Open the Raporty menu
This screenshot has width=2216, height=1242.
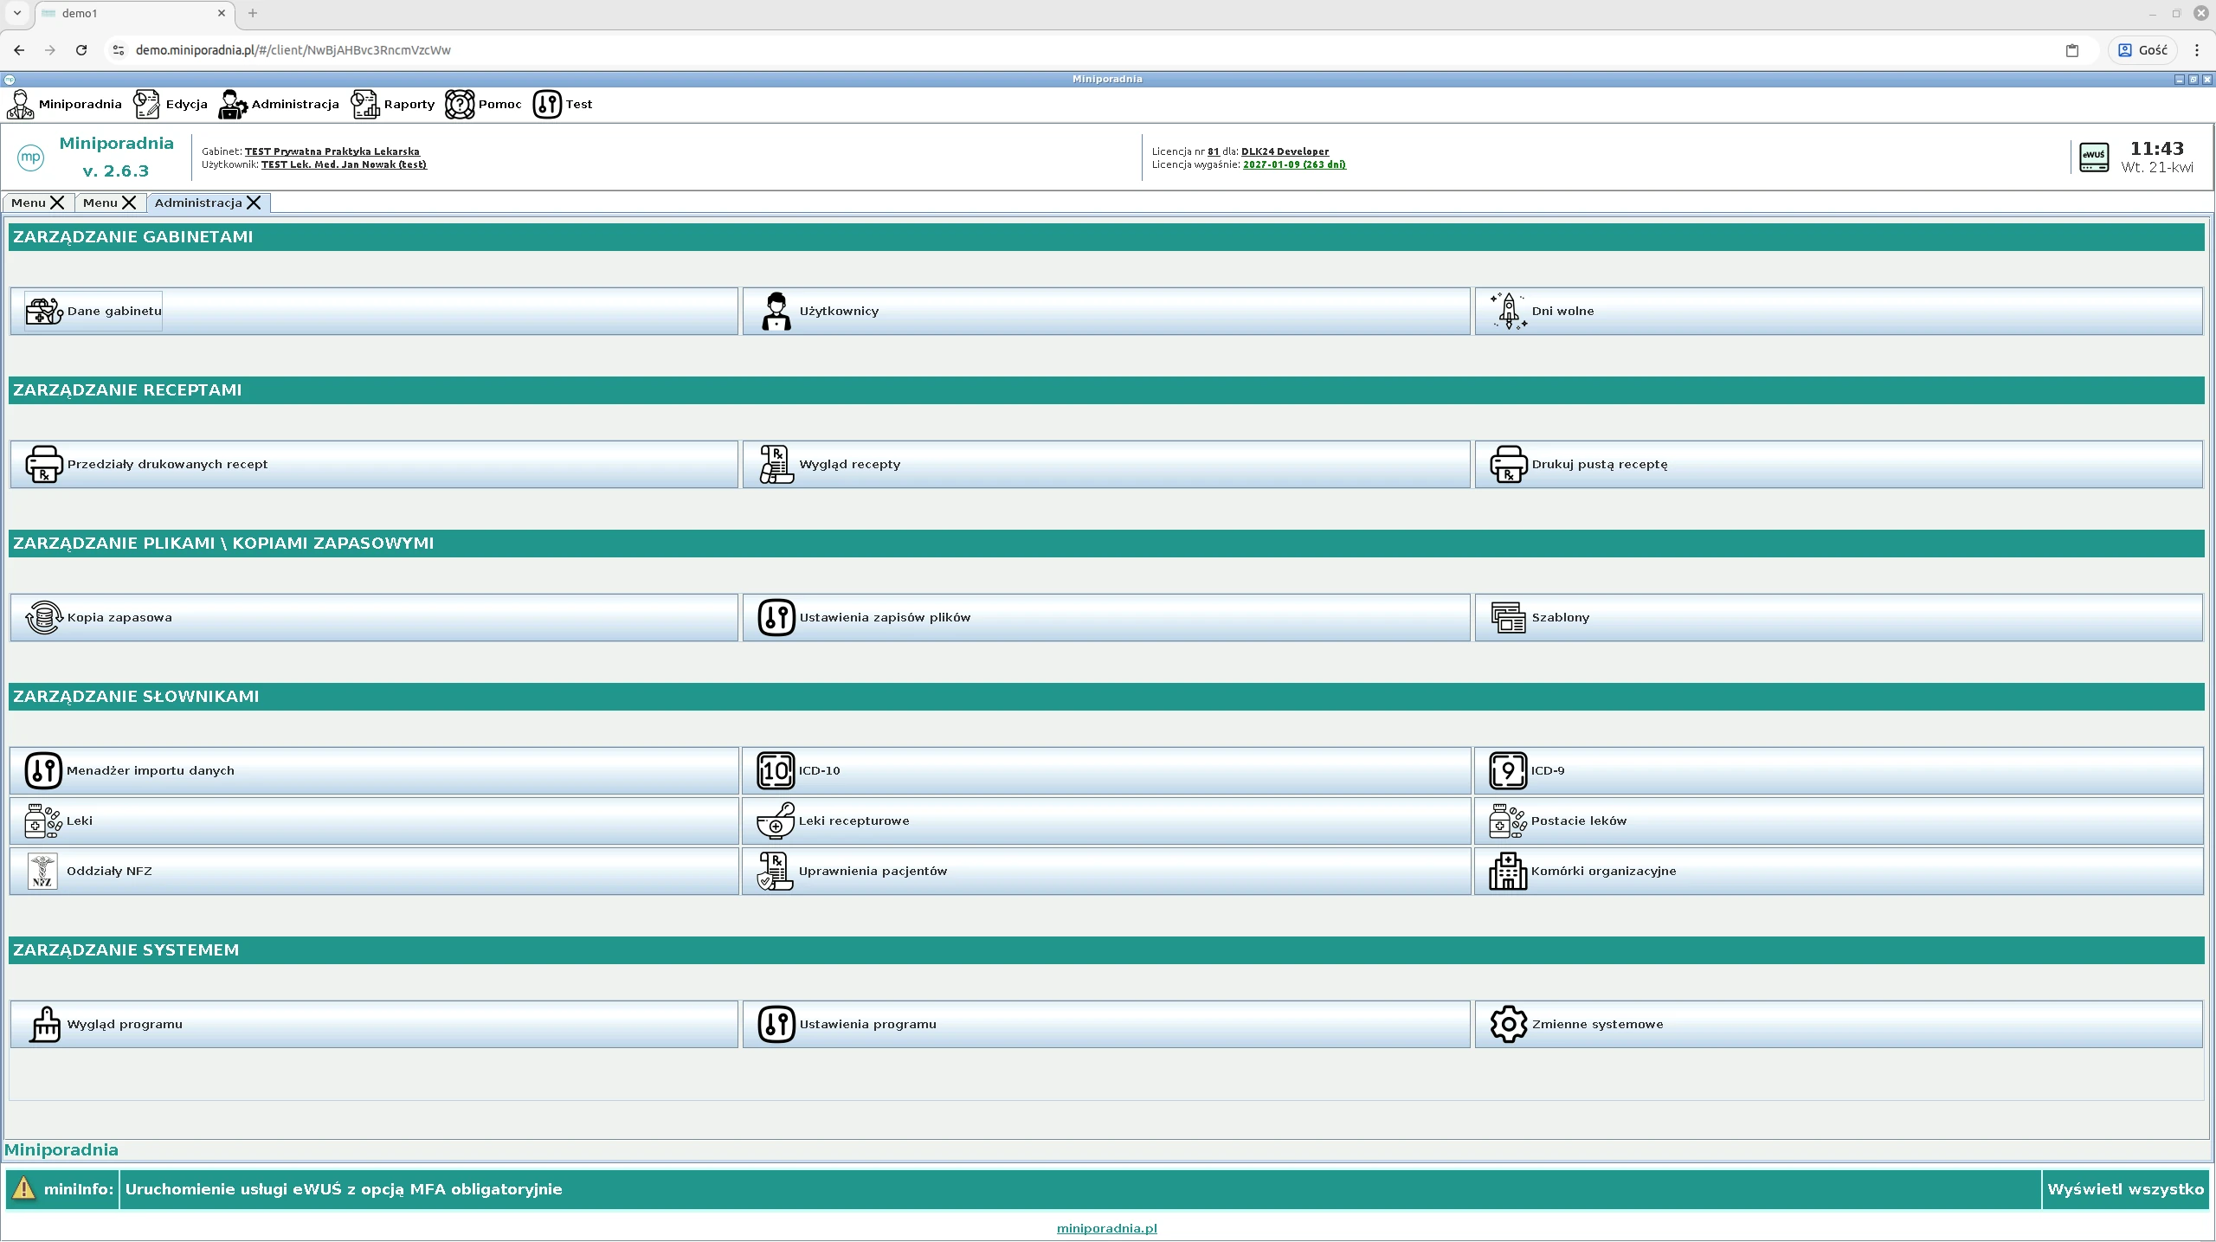(x=393, y=104)
